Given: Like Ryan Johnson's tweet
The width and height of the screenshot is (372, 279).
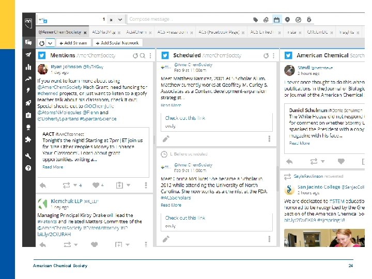Looking at the screenshot, I should pos(96,185).
